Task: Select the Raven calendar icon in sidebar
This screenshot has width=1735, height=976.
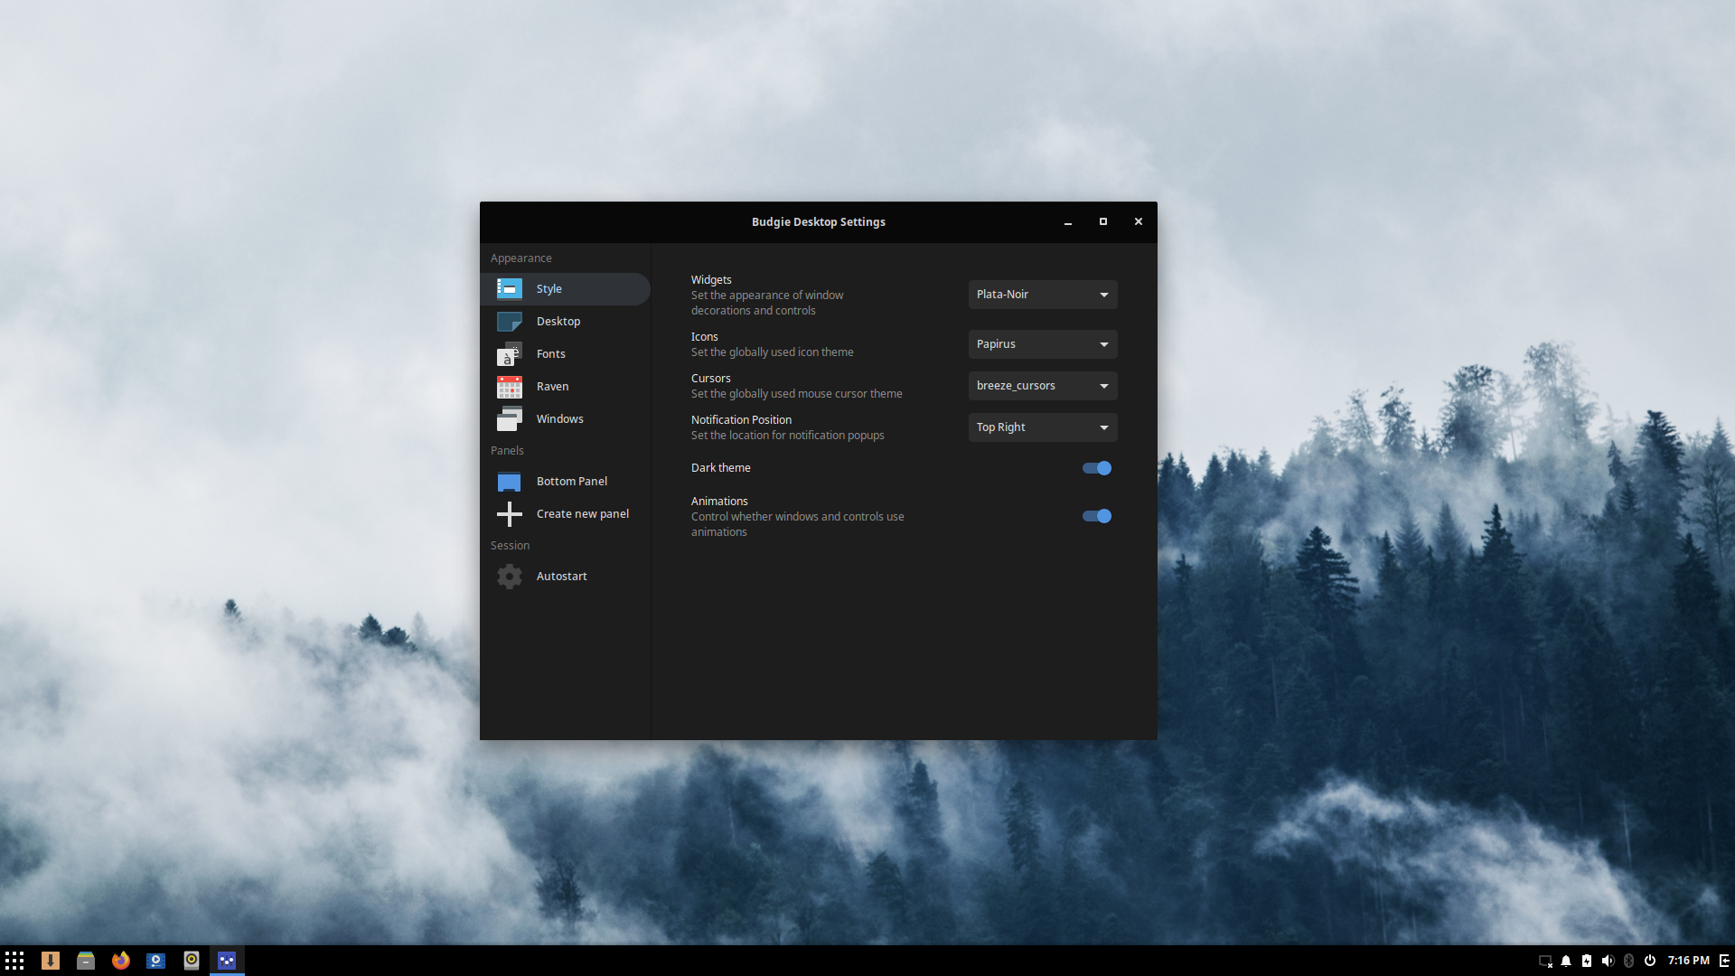Action: (x=510, y=387)
